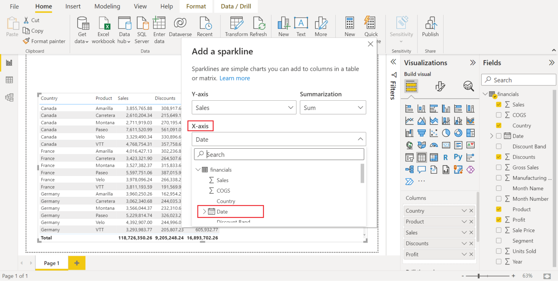Uncheck the Sales field checkbox
This screenshot has width=558, height=281.
[499, 104]
